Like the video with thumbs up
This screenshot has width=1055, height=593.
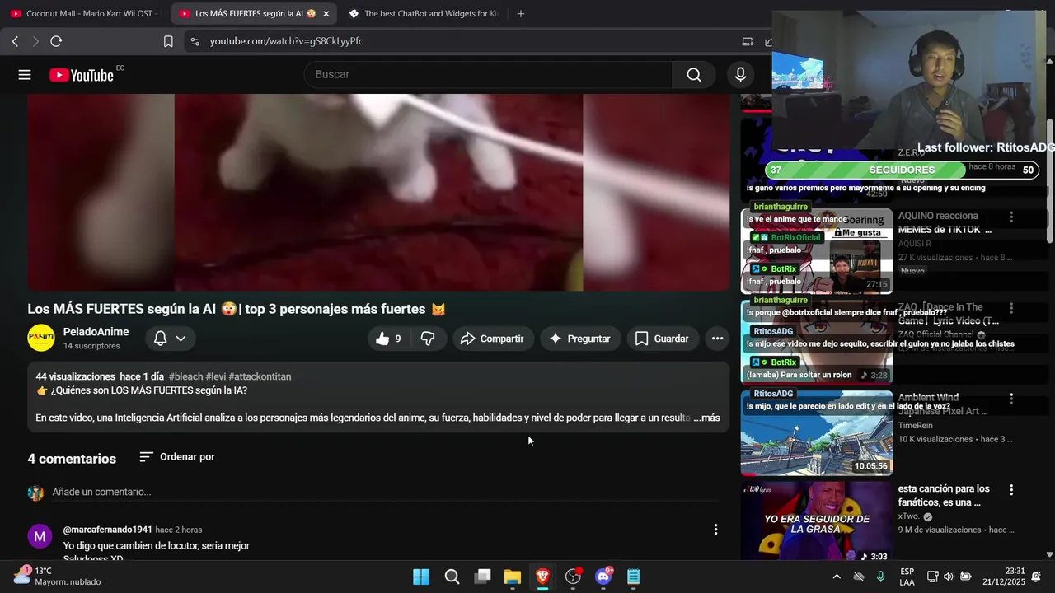[389, 339]
